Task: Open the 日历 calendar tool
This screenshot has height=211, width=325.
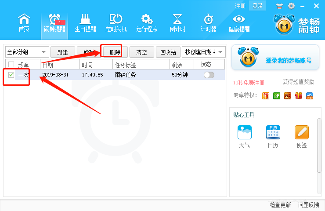Action: pyautogui.click(x=273, y=137)
